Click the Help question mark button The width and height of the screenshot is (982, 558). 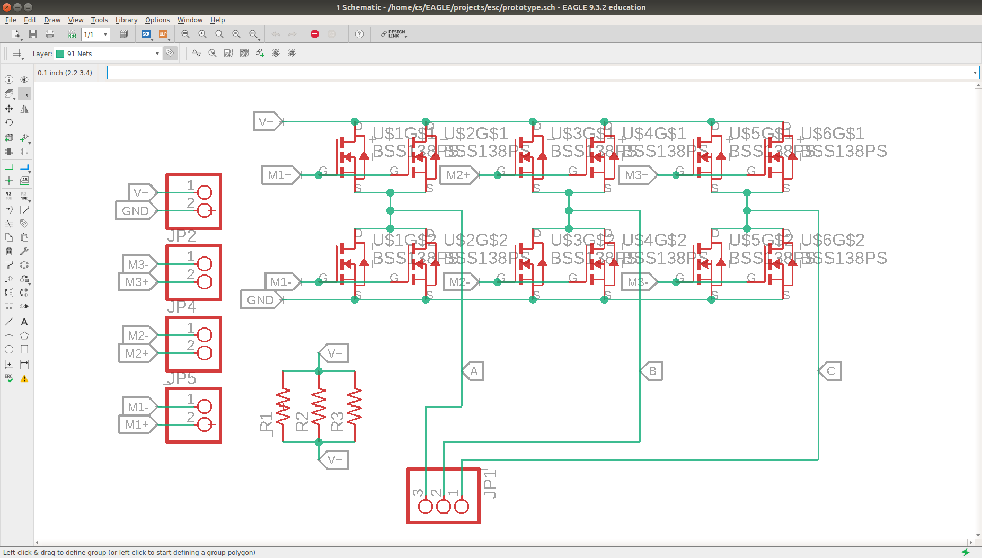(x=359, y=34)
